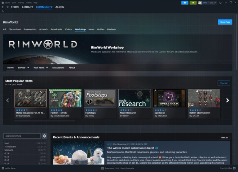Click the RimWorld title link
The width and height of the screenshot is (238, 172).
[x=10, y=22]
